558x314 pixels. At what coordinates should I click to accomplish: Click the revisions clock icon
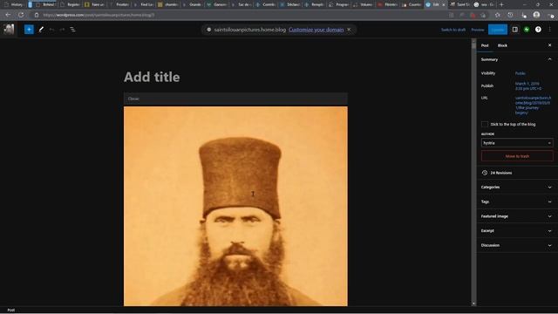pos(485,173)
